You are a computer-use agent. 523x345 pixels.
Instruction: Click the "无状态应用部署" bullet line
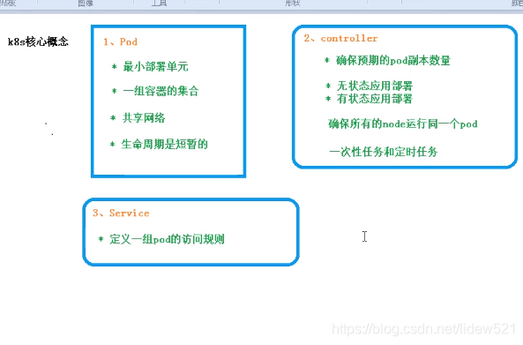[370, 86]
